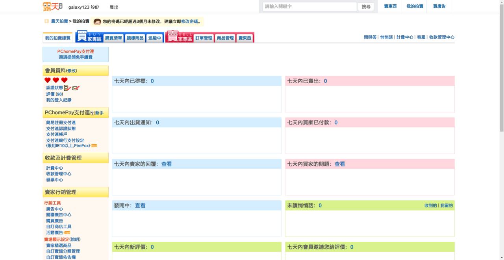This screenshot has width=504, height=260.
Task: Click the page vertical scrollbar
Action: pos(501,130)
